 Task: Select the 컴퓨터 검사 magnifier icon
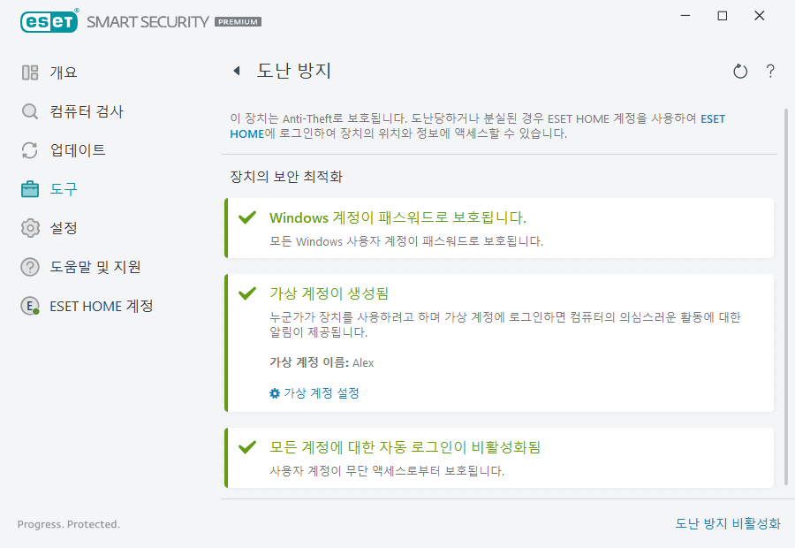pyautogui.click(x=29, y=111)
